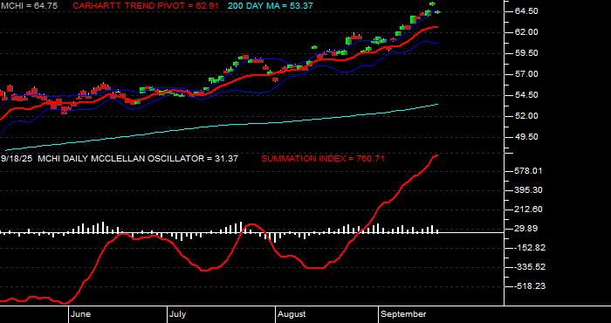Click the August month label on time axis
611x323 pixels.
pyautogui.click(x=292, y=314)
